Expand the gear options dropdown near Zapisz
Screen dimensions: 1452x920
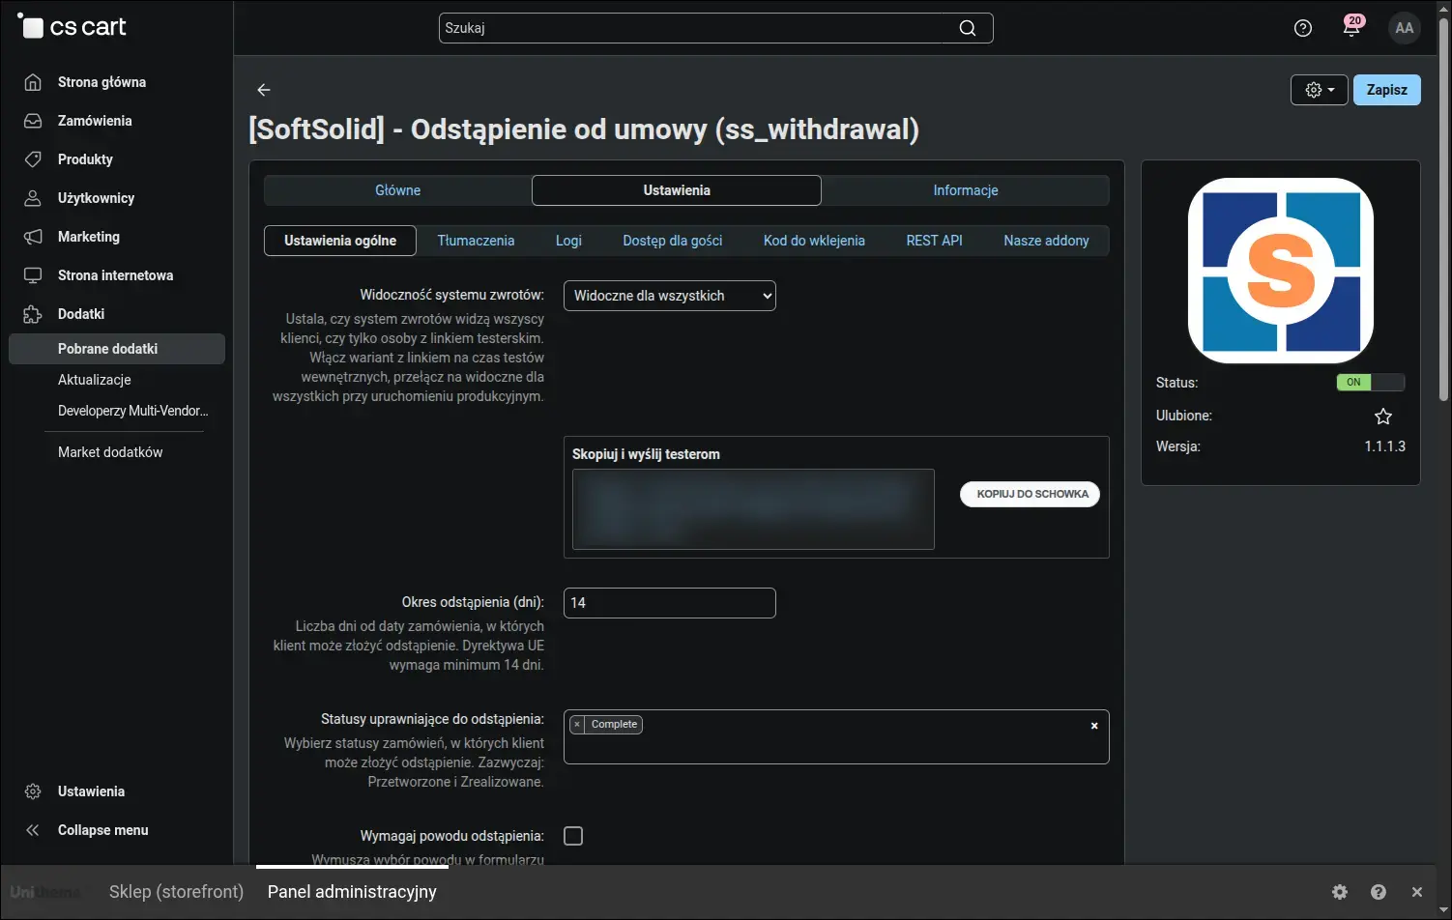click(1320, 90)
